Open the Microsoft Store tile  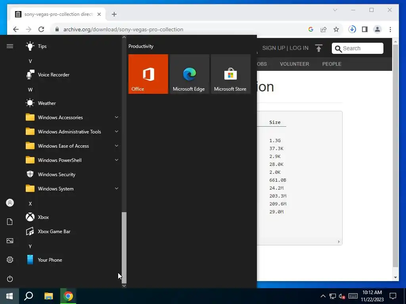coord(230,74)
